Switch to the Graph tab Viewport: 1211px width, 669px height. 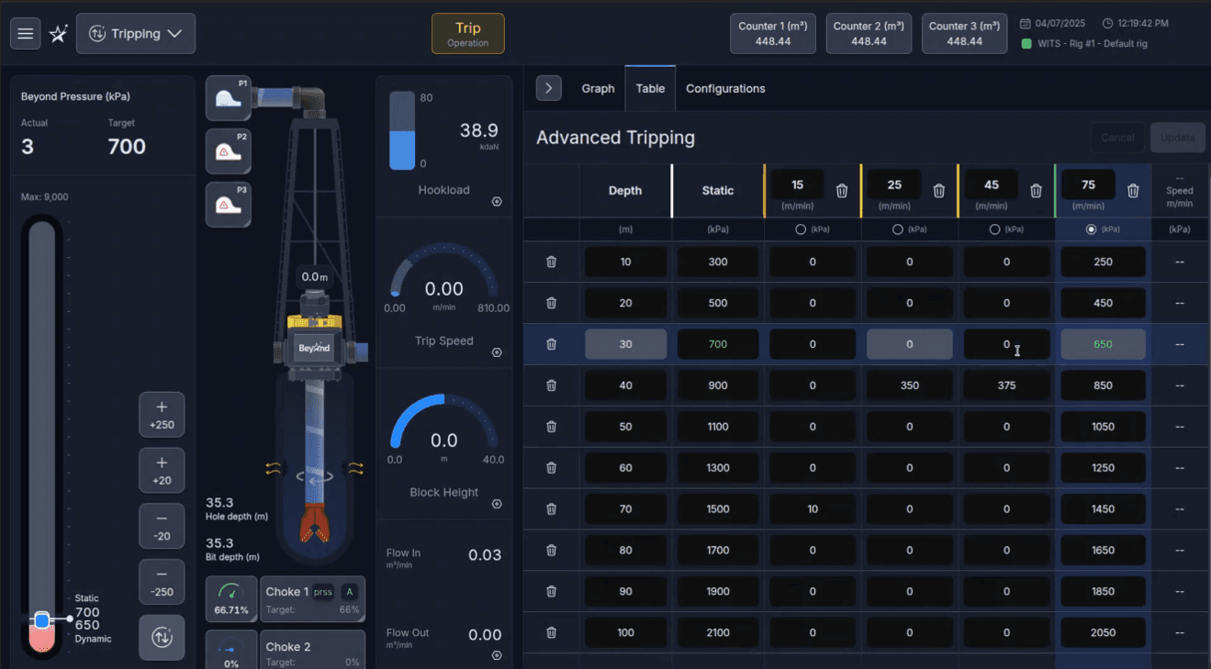click(598, 88)
